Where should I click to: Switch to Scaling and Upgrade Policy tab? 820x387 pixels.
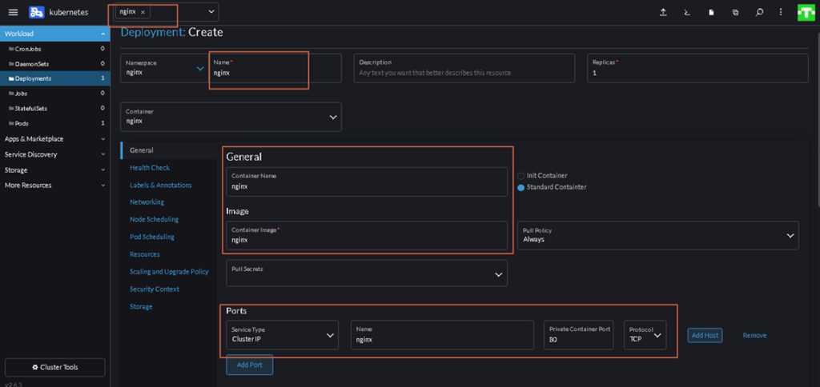(170, 272)
